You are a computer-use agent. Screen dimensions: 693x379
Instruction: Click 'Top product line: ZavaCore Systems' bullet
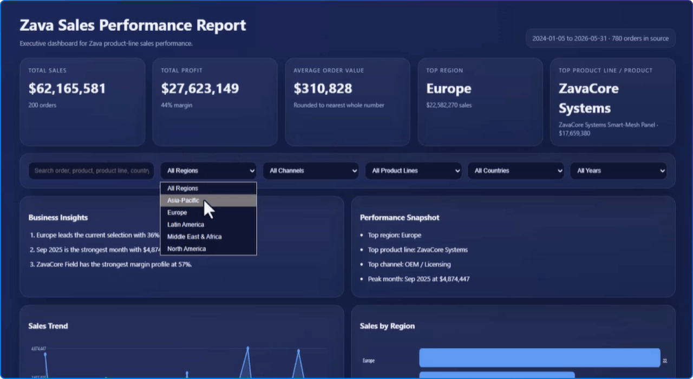(417, 250)
